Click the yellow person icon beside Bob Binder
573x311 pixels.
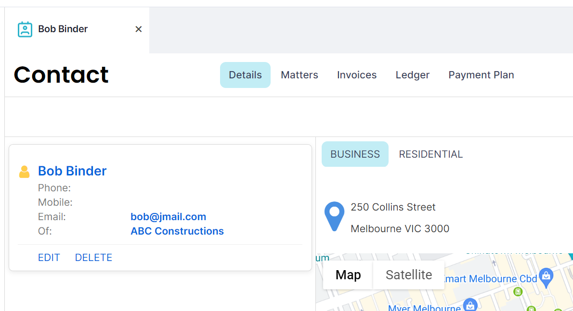pyautogui.click(x=25, y=172)
